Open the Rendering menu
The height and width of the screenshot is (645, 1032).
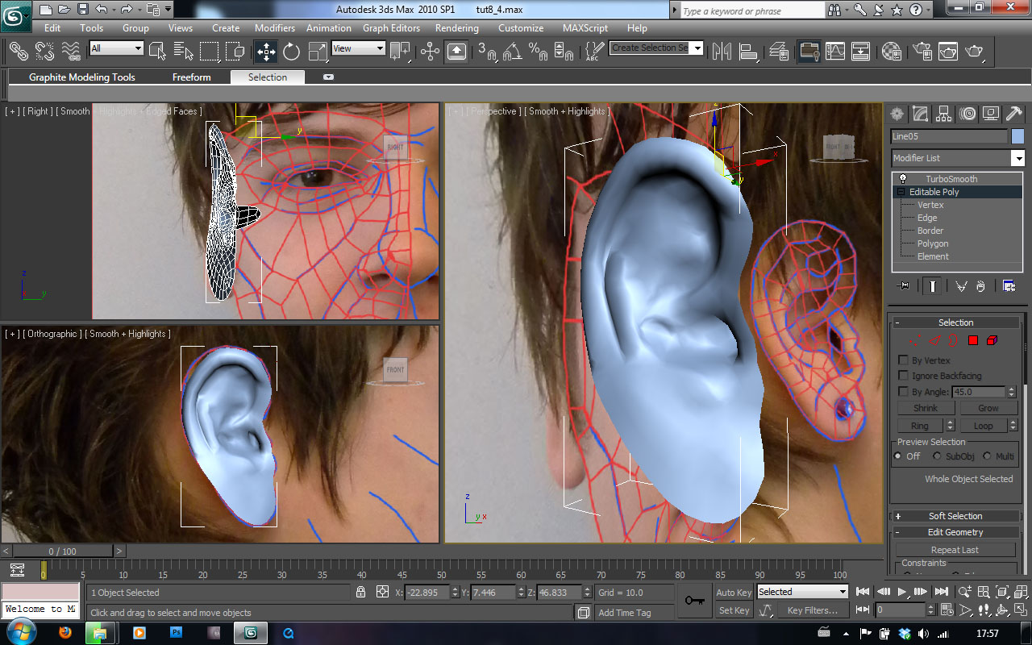click(x=456, y=27)
